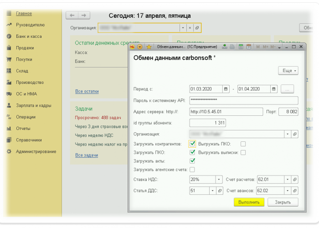The height and width of the screenshot is (228, 319).
Task: Expand the Счет расчетов dropdown
Action: pyautogui.click(x=288, y=180)
